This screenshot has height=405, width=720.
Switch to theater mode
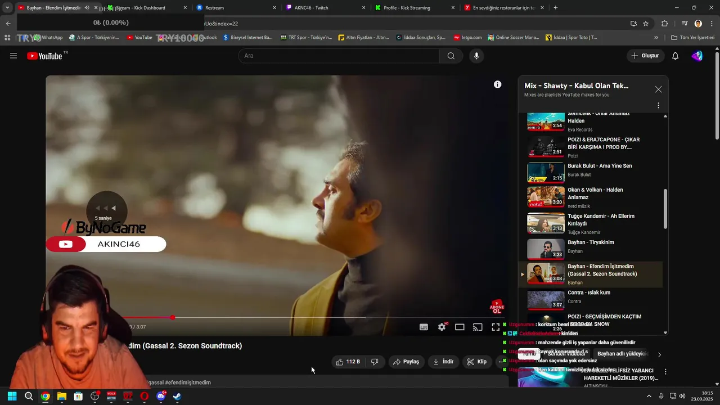pyautogui.click(x=460, y=327)
